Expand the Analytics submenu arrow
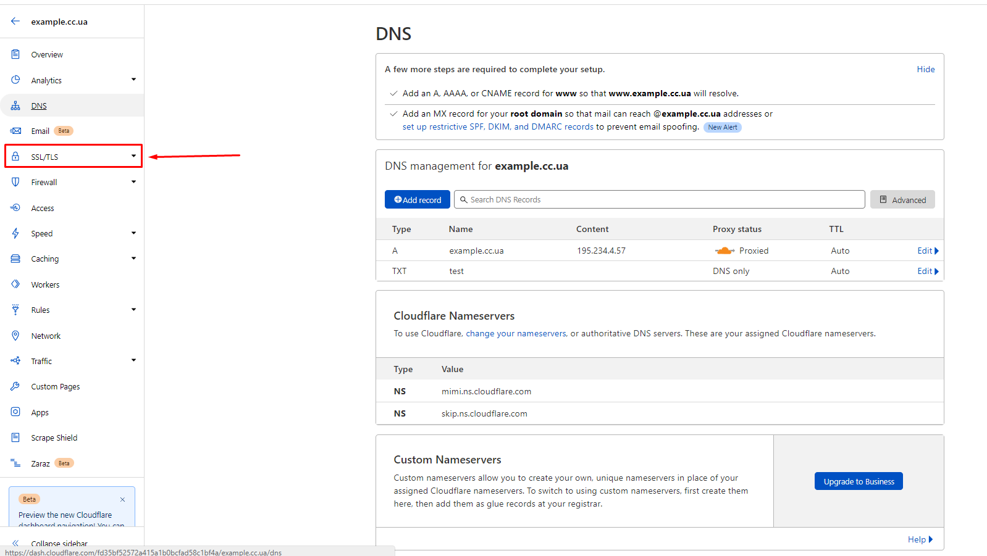Screen dimensions: 987x556 click(133, 80)
